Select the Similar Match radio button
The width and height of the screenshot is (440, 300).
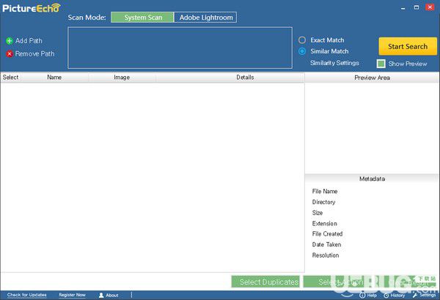pyautogui.click(x=302, y=51)
